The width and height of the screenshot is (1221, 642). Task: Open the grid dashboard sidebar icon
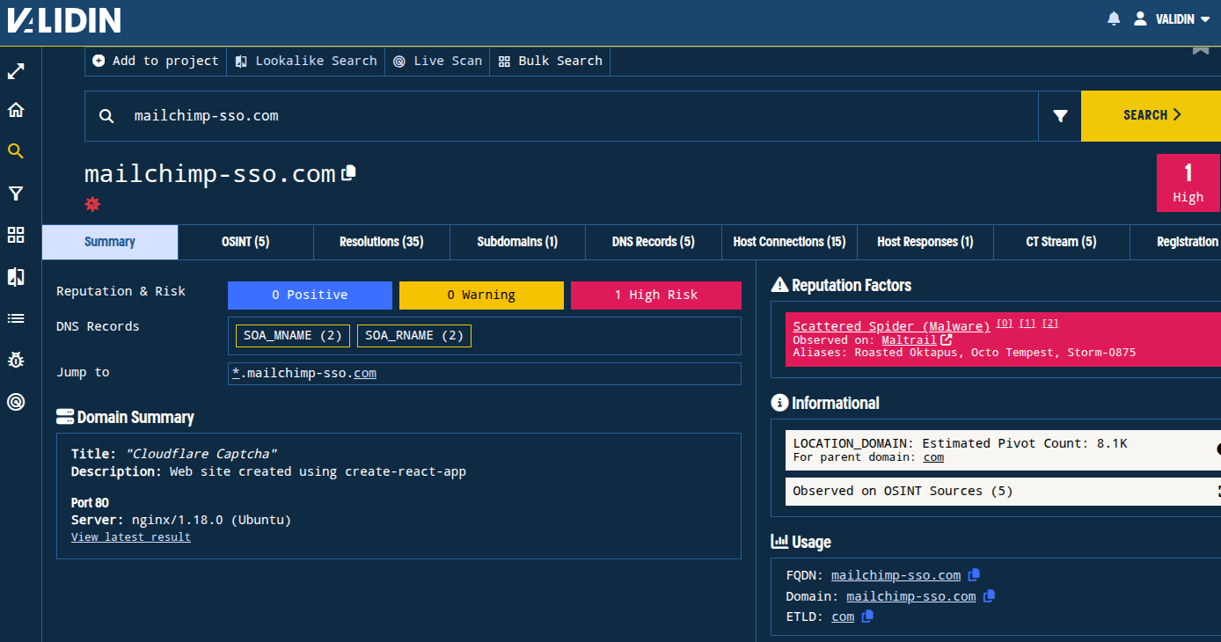16,235
